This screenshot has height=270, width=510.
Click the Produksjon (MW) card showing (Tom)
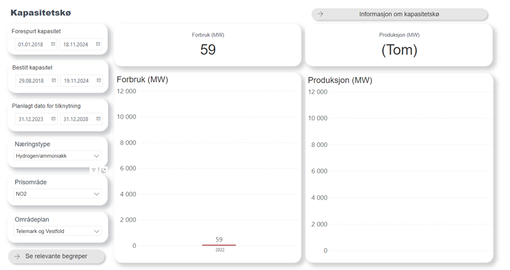coord(399,45)
